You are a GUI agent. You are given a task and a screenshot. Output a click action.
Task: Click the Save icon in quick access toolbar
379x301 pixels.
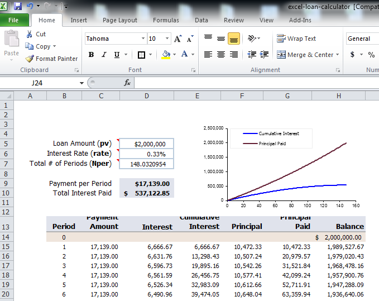tap(18, 6)
